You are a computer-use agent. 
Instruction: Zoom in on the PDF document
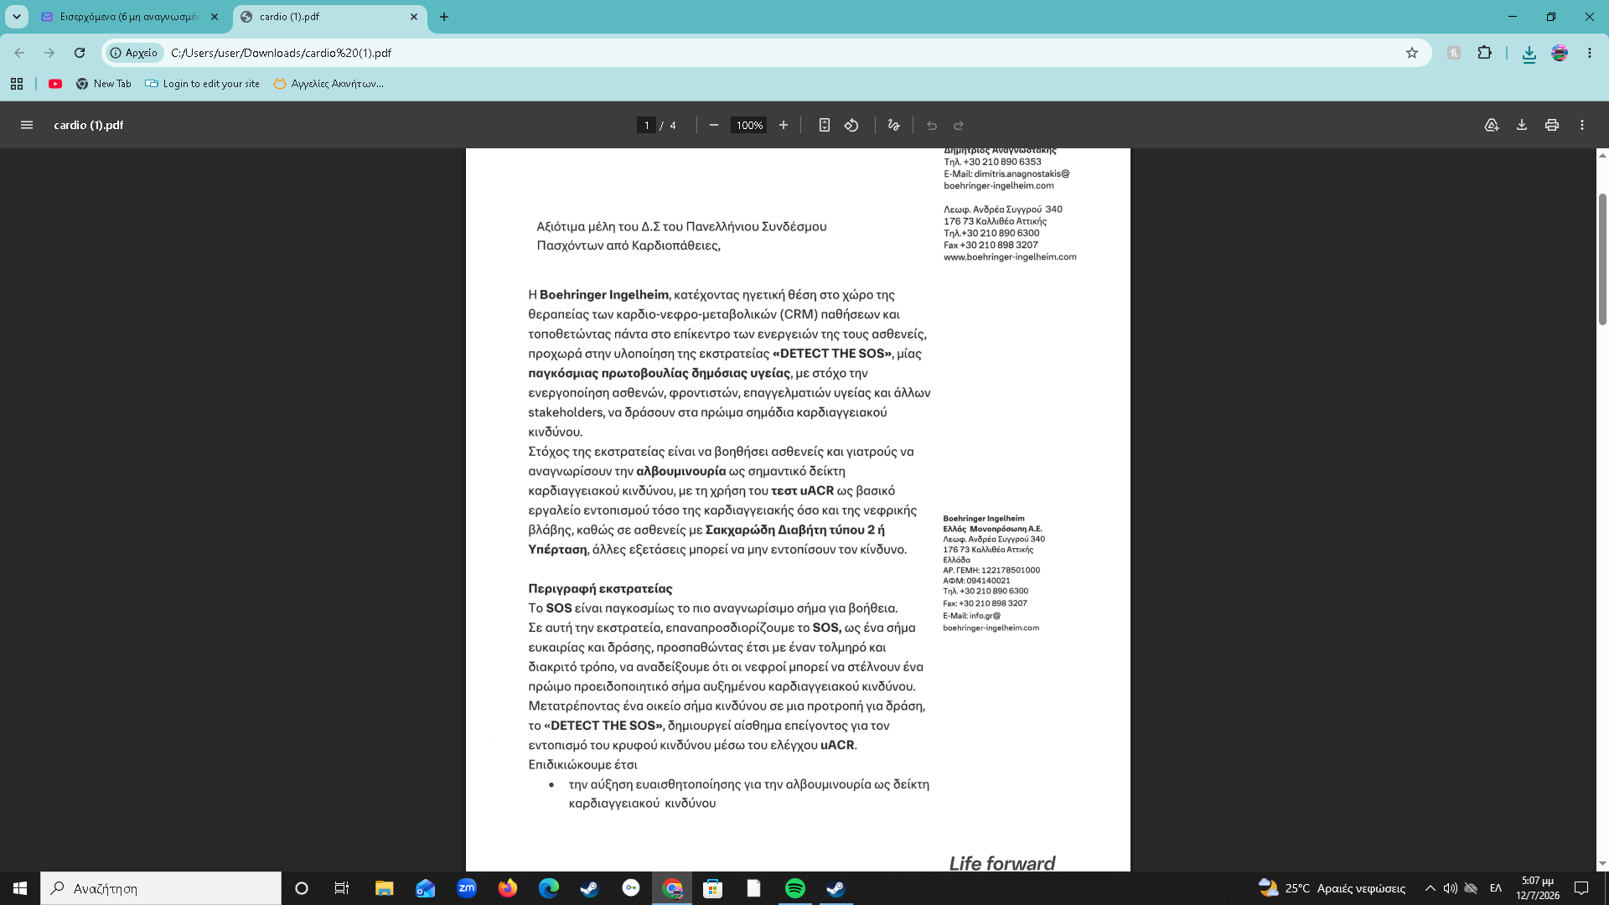point(784,125)
